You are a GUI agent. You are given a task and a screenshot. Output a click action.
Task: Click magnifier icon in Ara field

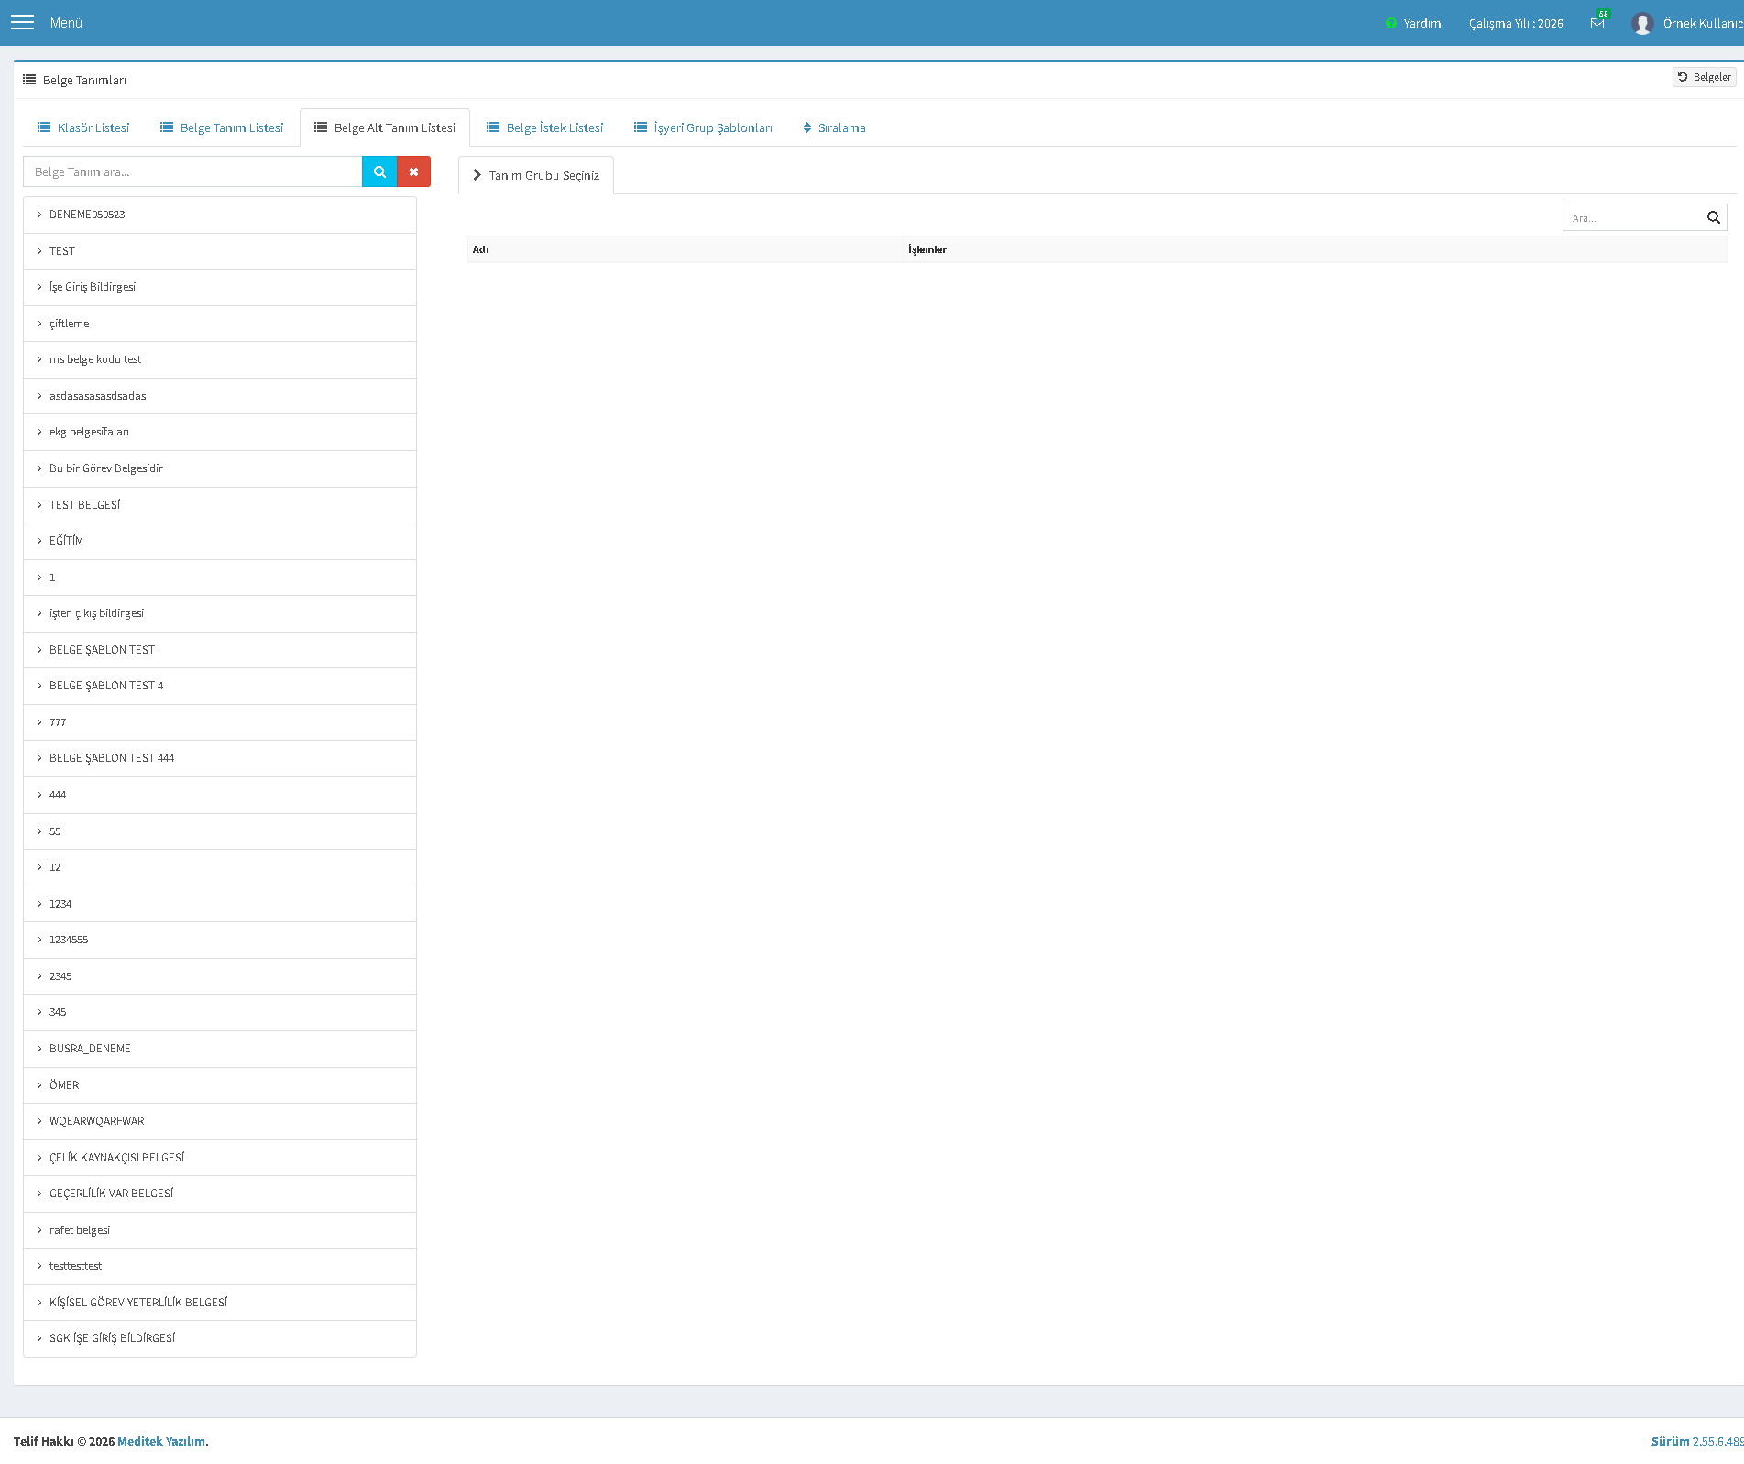pos(1713,217)
